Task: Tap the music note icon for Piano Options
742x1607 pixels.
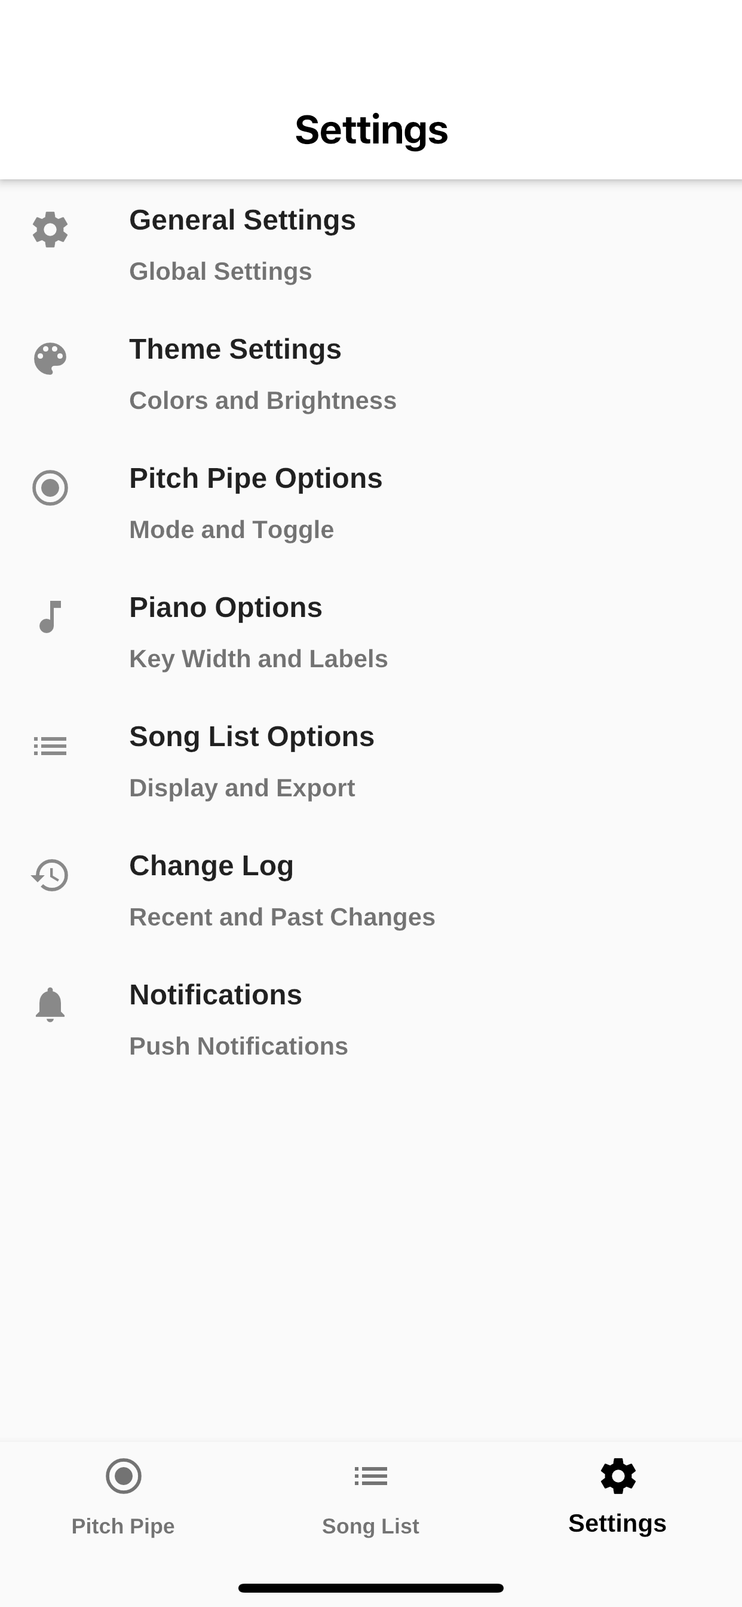Action: coord(50,617)
